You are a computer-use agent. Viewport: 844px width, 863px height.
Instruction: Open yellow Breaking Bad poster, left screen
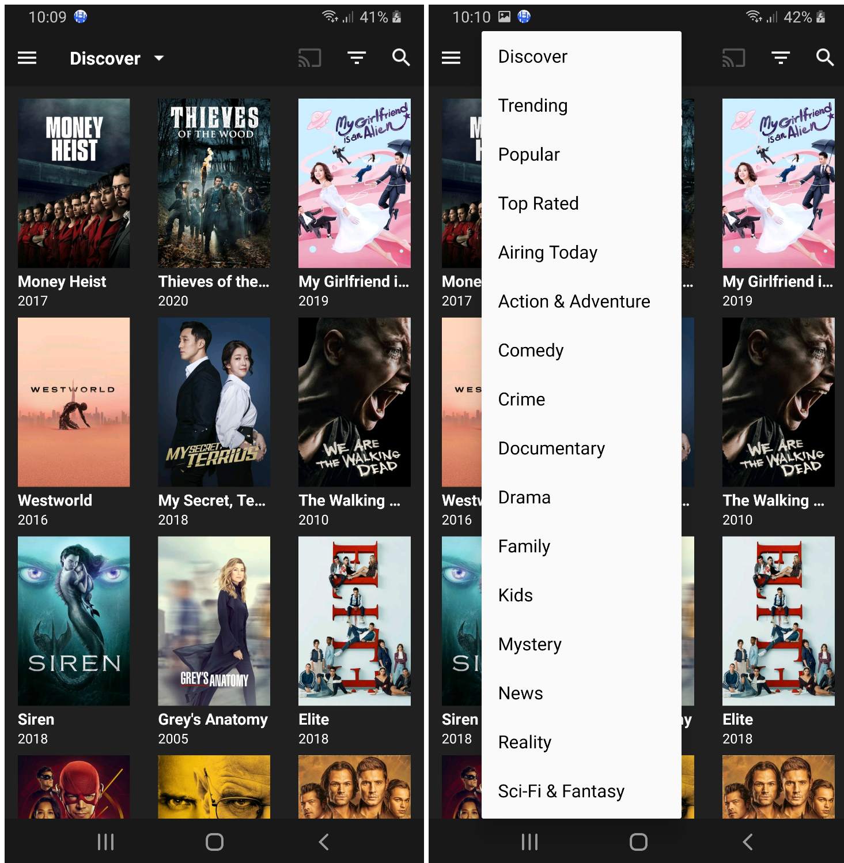click(x=214, y=787)
